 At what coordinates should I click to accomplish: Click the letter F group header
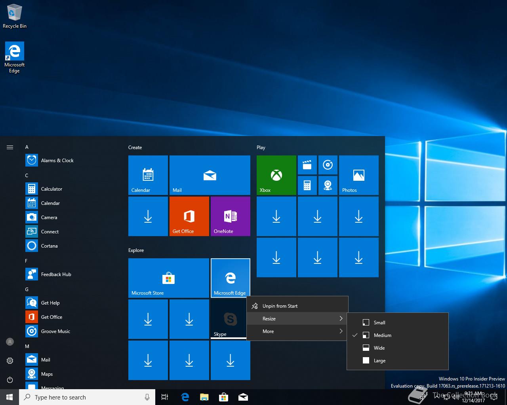(x=27, y=261)
